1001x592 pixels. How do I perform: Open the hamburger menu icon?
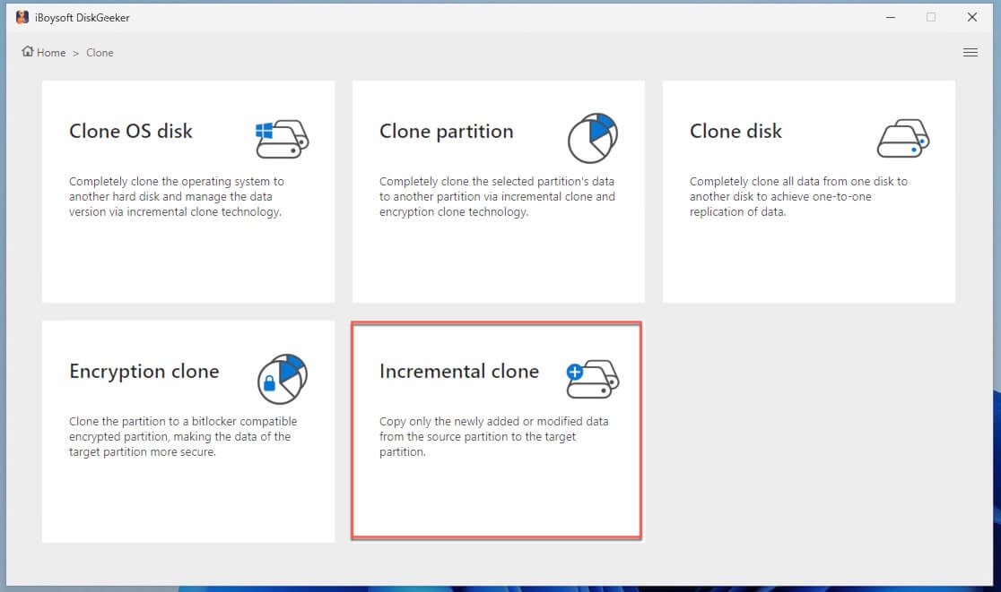tap(971, 52)
